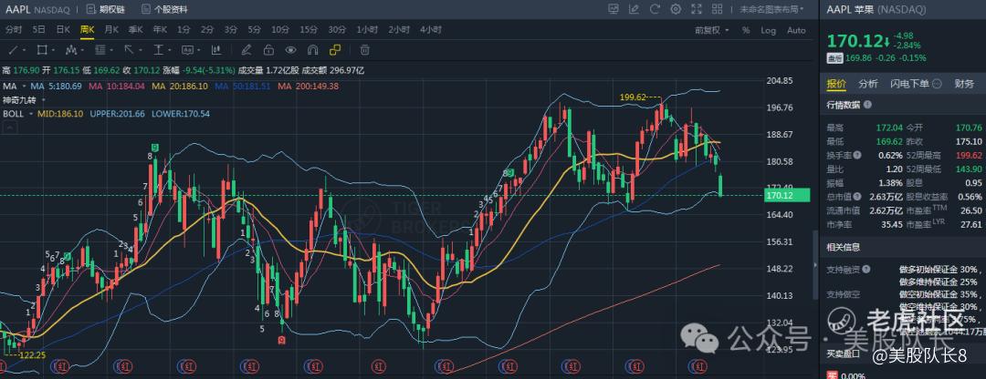Screen dimensions: 986x379
Task: Click the help icon beside 总市值
Action: tap(855, 197)
